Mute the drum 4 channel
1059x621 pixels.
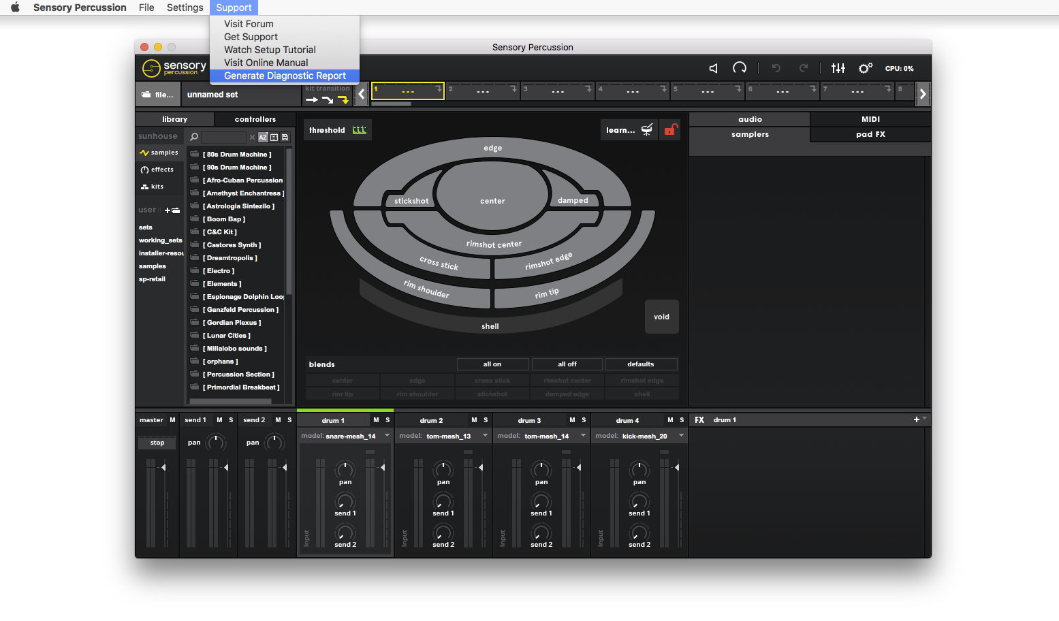(670, 420)
